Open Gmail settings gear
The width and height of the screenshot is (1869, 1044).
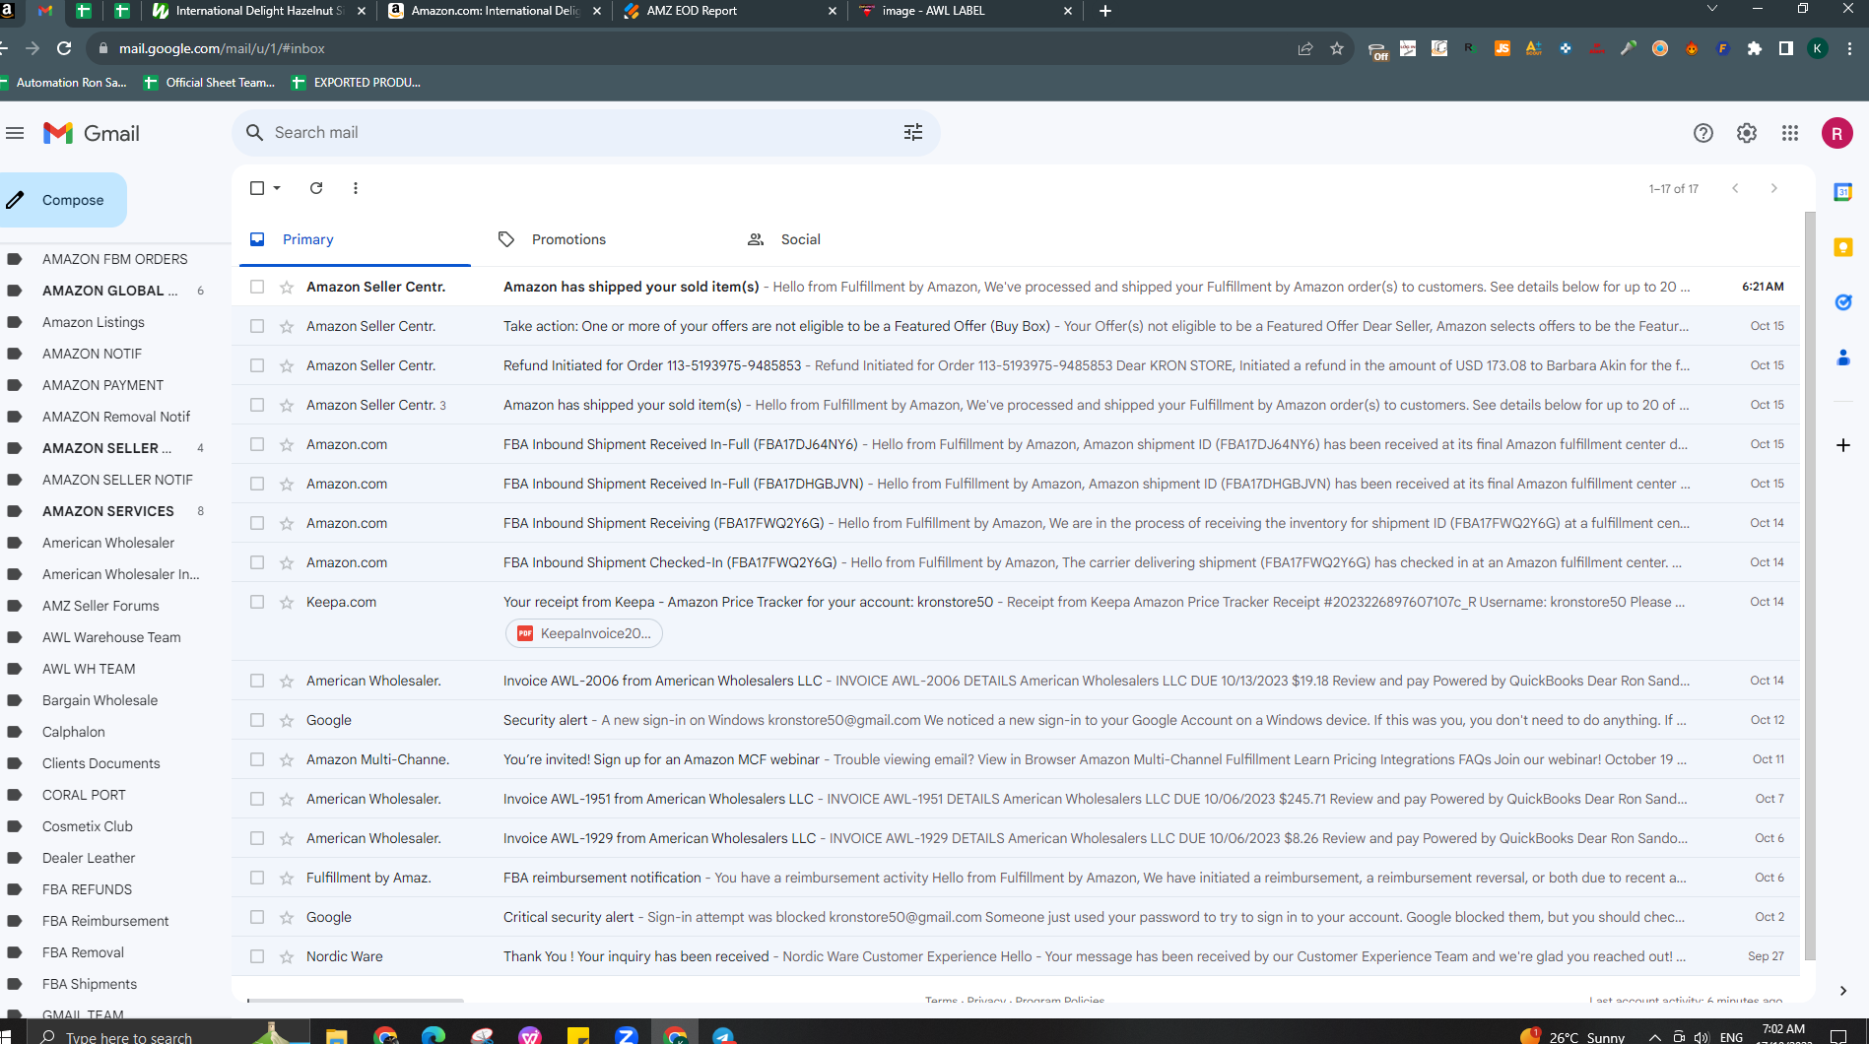(1747, 133)
